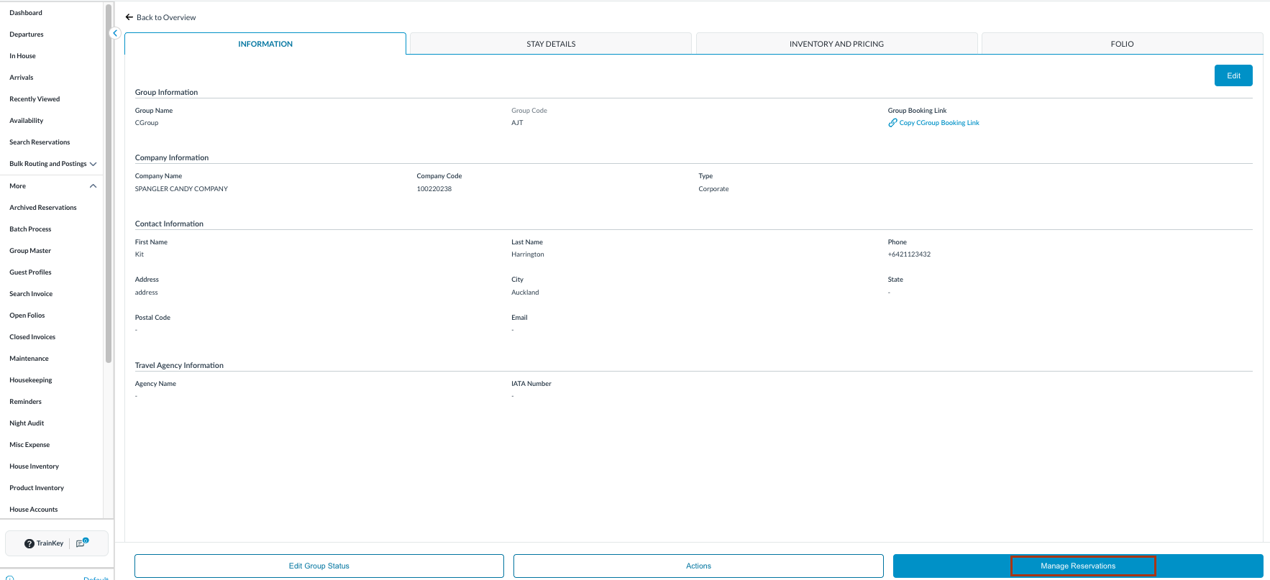The image size is (1270, 580).
Task: Click the Manage Reservations button
Action: 1077,566
